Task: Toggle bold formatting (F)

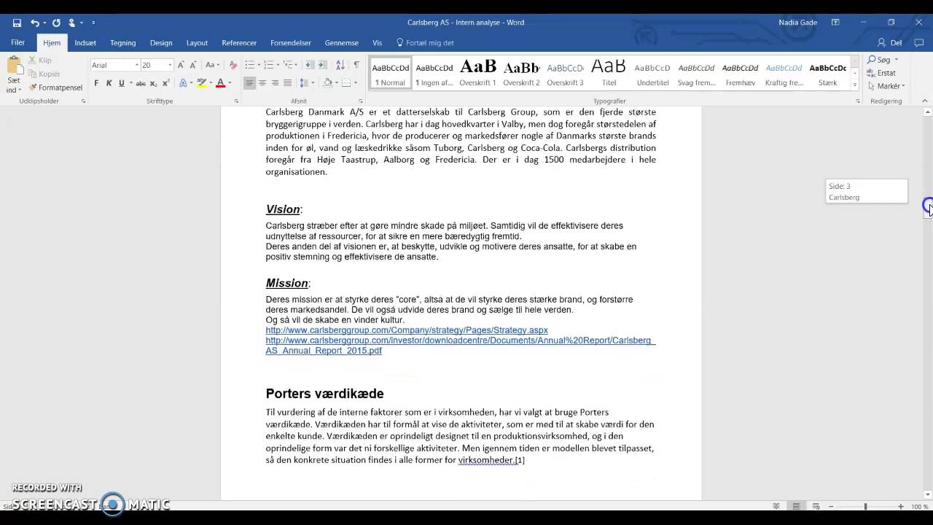Action: click(x=96, y=83)
